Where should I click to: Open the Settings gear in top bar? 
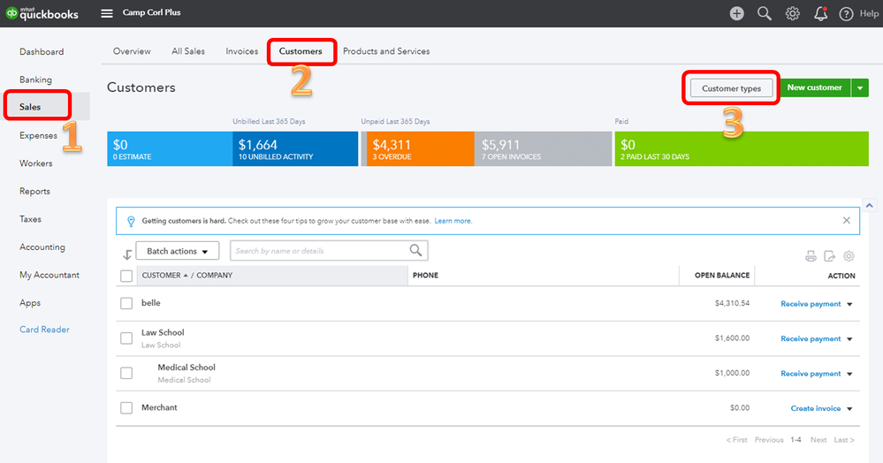tap(792, 13)
